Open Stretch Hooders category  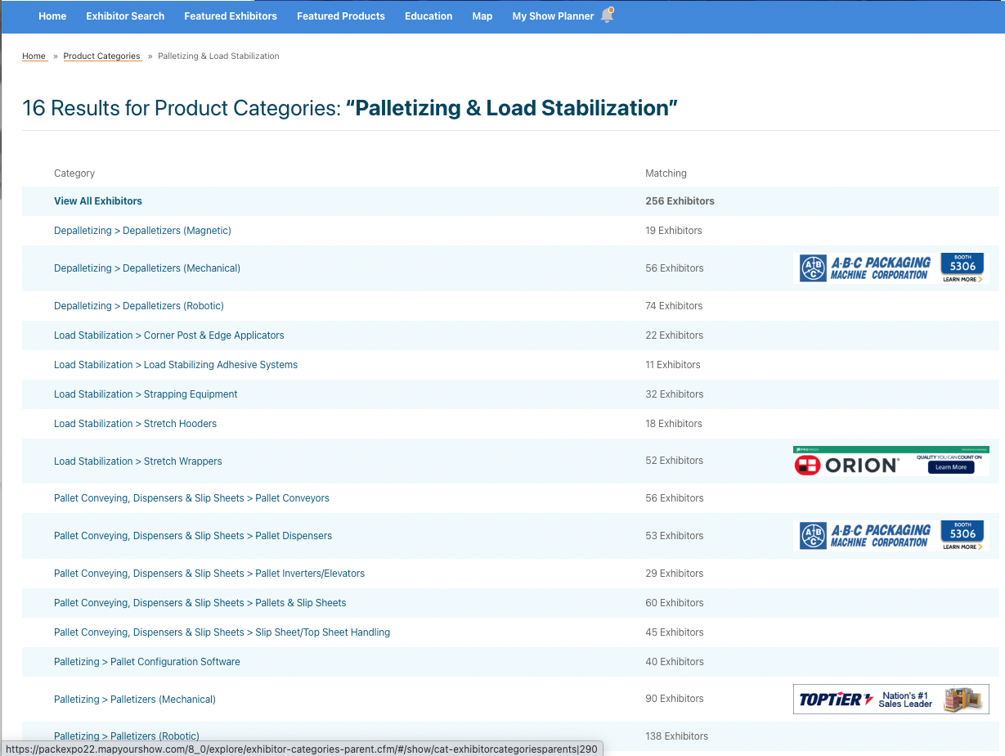[x=135, y=423]
